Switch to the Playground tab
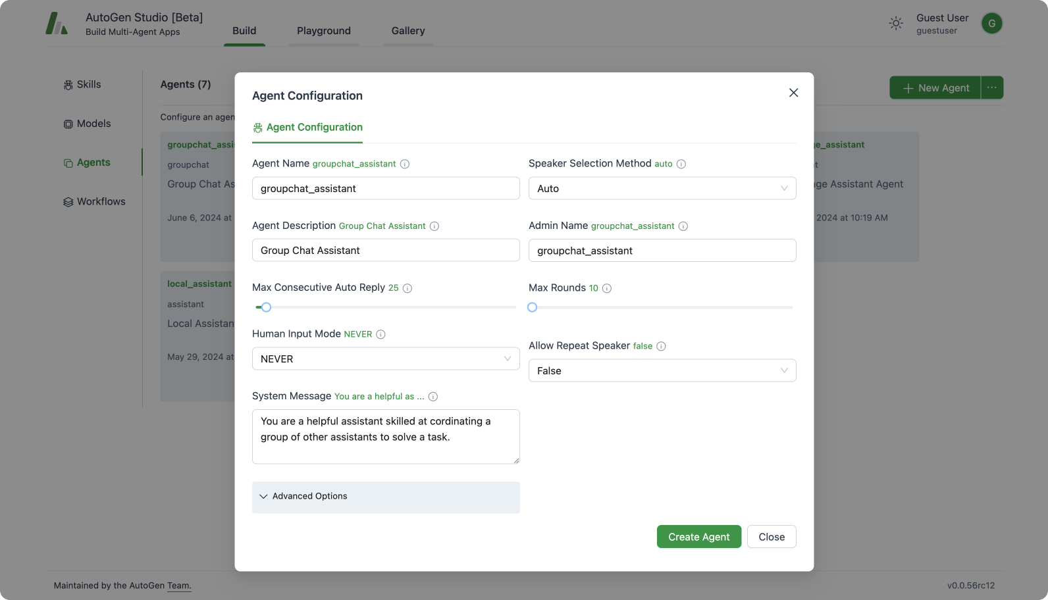1048x600 pixels. click(324, 31)
